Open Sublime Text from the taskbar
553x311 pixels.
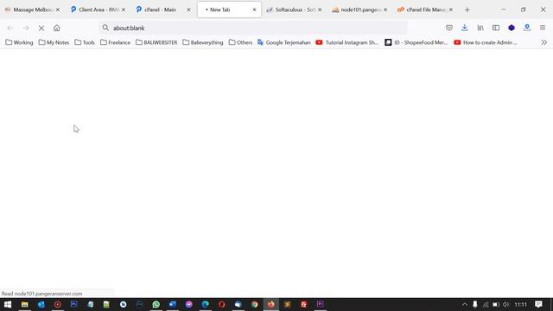pyautogui.click(x=288, y=304)
